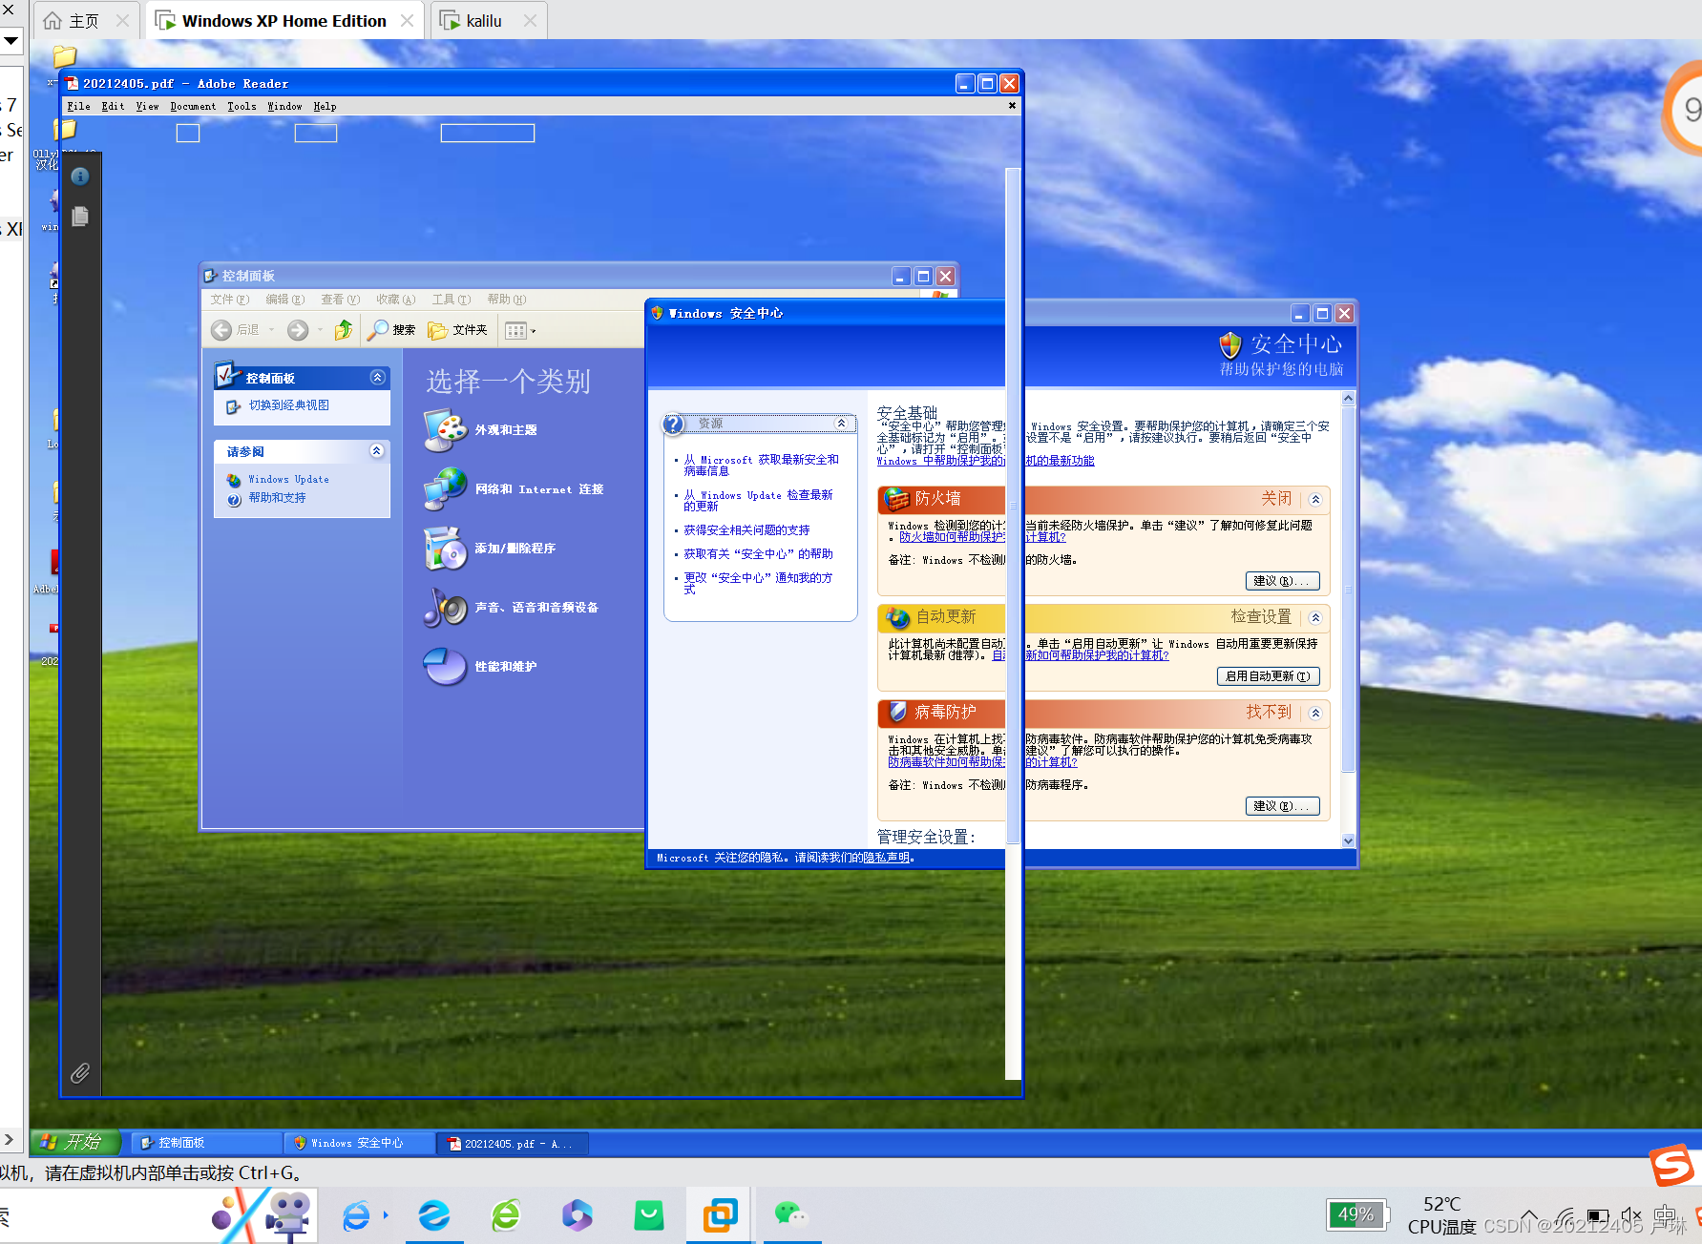This screenshot has height=1244, width=1702.
Task: Collapse the 自动更新 section chevron
Action: pos(1315,617)
